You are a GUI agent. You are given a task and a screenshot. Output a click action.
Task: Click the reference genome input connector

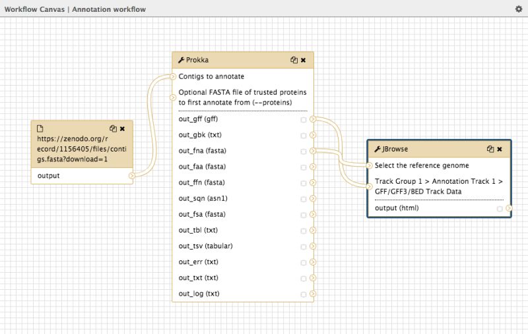pyautogui.click(x=369, y=165)
